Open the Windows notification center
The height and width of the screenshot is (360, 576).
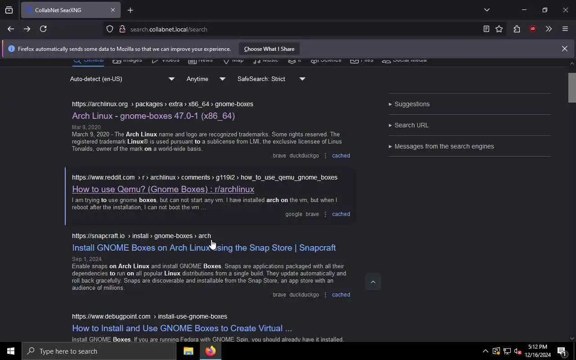[x=562, y=351]
